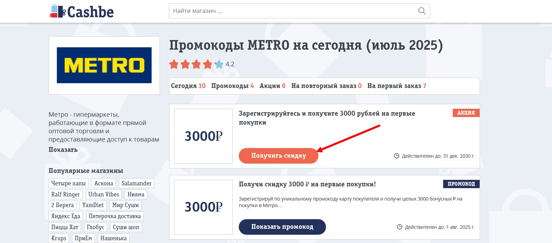Viewport: 552px width, 243px height.
Task: Open the 'Яндекс Еда' store link
Action: (x=66, y=216)
